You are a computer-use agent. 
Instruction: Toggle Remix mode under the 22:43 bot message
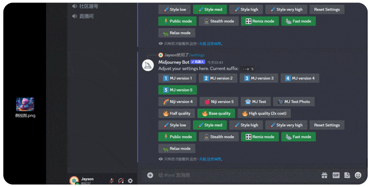coord(260,137)
